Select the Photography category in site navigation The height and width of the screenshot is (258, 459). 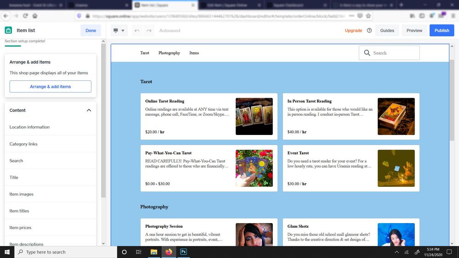[169, 53]
